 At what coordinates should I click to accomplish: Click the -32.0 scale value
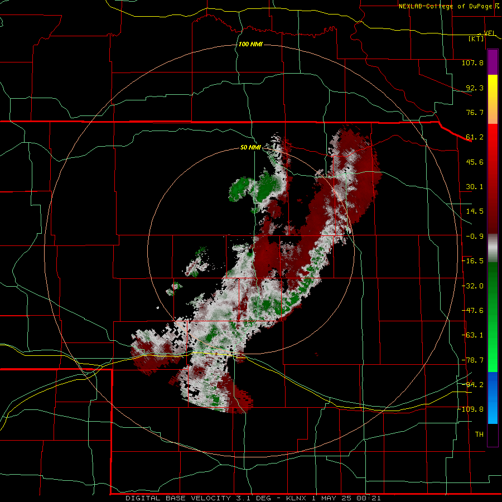tap(472, 286)
